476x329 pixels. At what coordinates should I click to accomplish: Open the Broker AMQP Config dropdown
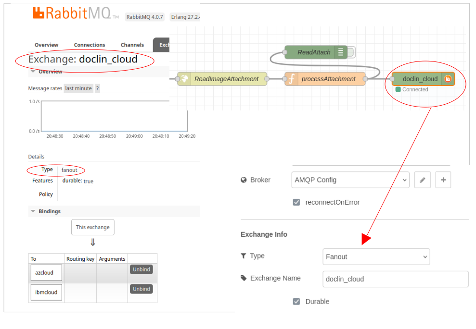350,180
